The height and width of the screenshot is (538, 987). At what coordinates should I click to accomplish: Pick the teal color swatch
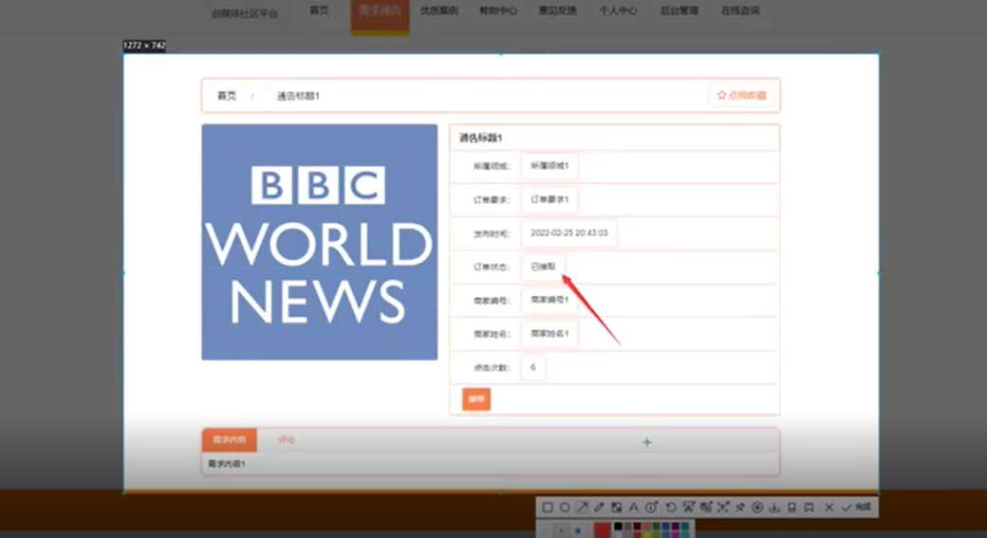(685, 526)
